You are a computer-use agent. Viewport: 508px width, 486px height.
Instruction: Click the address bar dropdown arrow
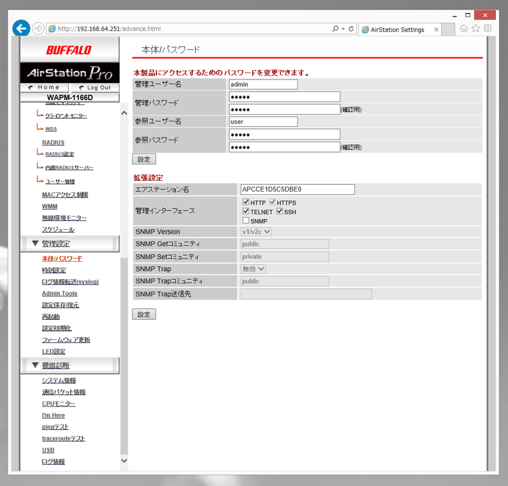pyautogui.click(x=343, y=29)
